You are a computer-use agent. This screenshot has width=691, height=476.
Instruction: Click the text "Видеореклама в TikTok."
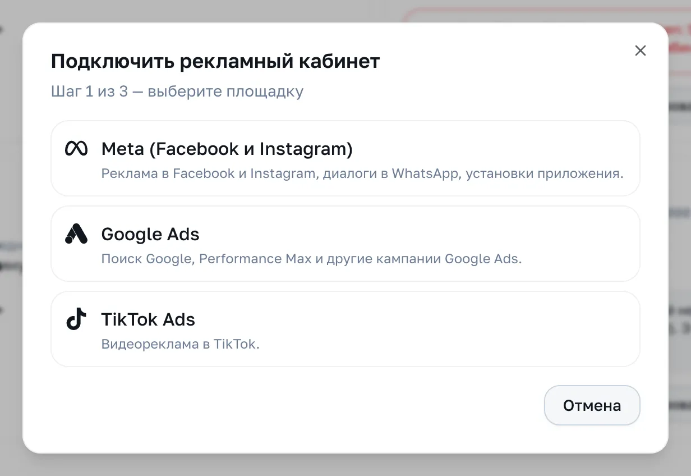181,344
